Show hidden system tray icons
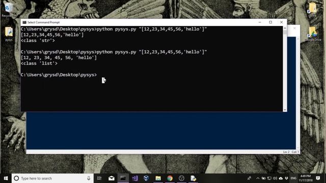Image resolution: width=326 pixels, height=183 pixels. [258, 178]
